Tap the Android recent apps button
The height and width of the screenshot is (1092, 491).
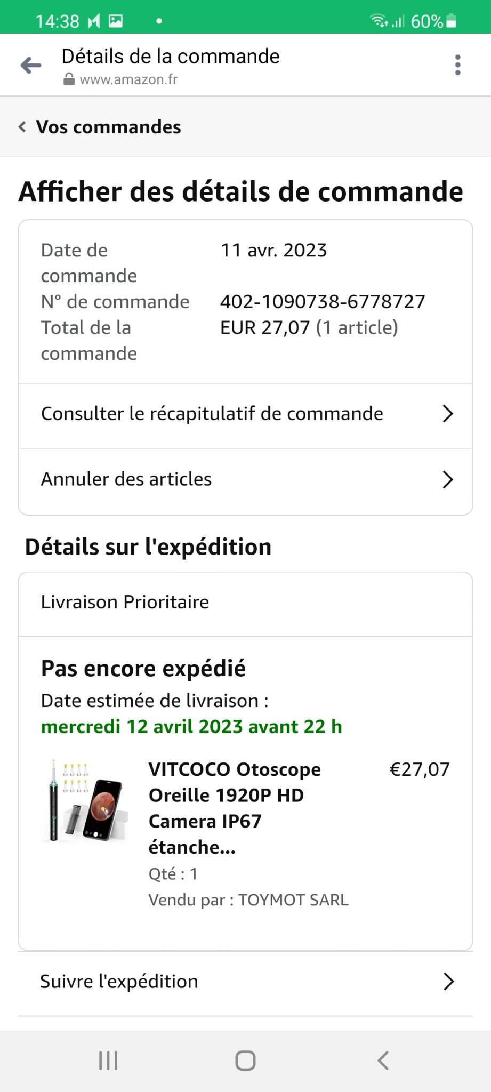[x=108, y=1061]
